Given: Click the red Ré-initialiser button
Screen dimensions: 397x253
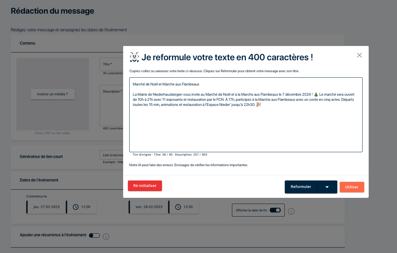Looking at the screenshot, I should click(x=145, y=186).
